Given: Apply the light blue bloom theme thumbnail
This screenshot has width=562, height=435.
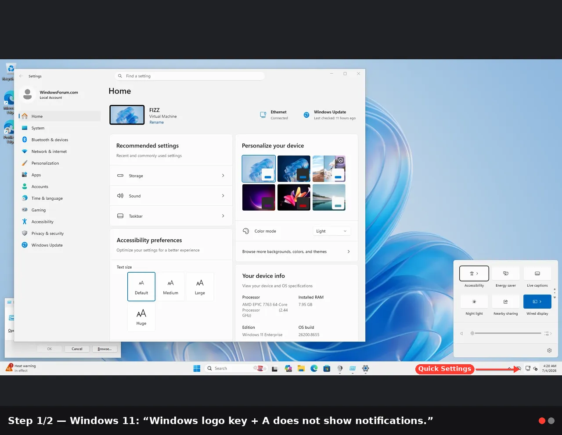Looking at the screenshot, I should [259, 169].
